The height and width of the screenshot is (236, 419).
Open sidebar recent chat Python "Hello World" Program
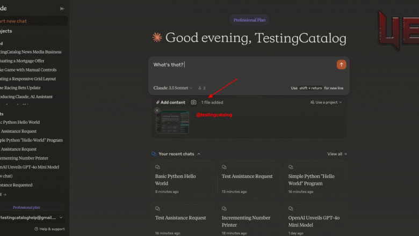[x=32, y=140]
